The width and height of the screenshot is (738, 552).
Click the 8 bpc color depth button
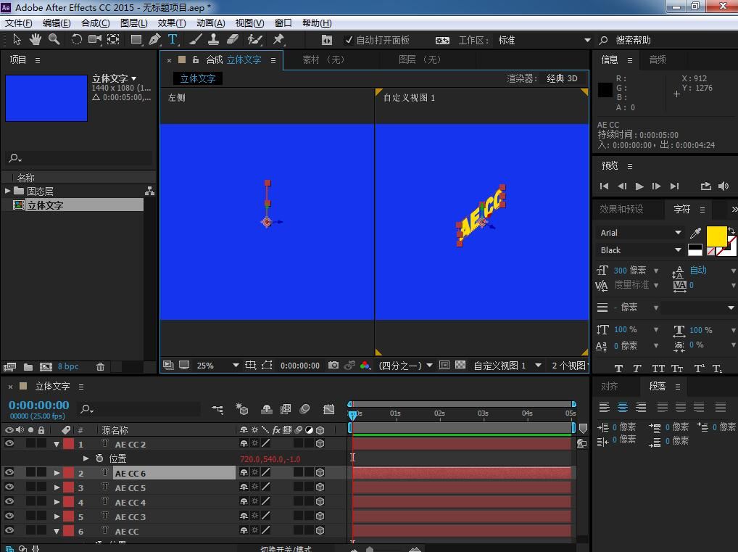(x=68, y=366)
